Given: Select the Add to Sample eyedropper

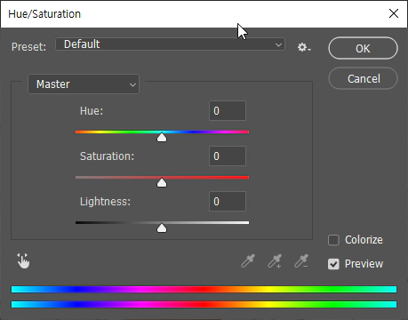Looking at the screenshot, I should tap(275, 261).
